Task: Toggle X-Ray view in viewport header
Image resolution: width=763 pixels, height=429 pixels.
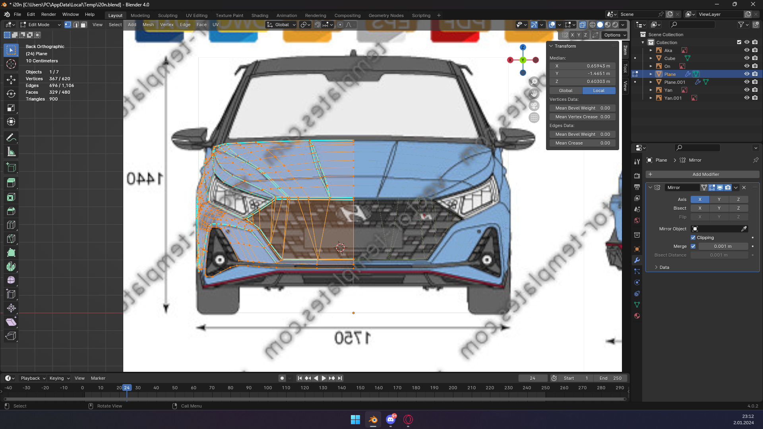Action: pos(582,25)
